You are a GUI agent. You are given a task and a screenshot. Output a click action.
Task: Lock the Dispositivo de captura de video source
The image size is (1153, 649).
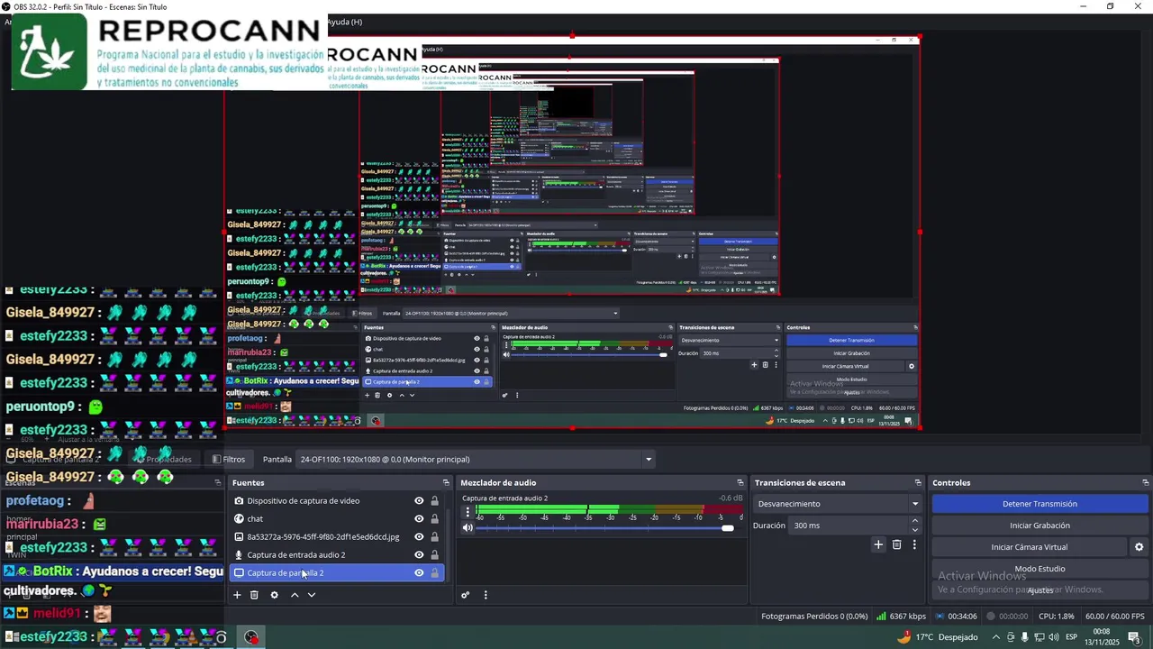pos(434,500)
